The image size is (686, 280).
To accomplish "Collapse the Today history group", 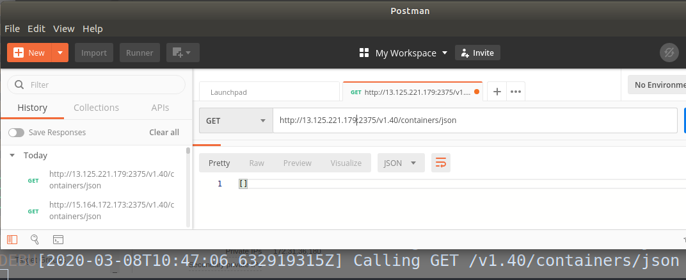I will pyautogui.click(x=12, y=156).
